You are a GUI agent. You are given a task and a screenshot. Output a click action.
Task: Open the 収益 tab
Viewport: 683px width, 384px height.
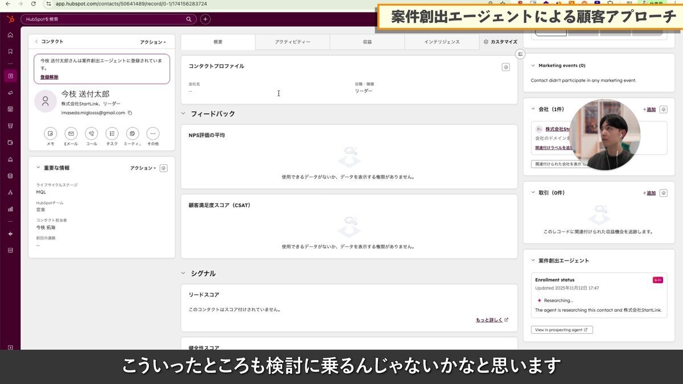367,42
